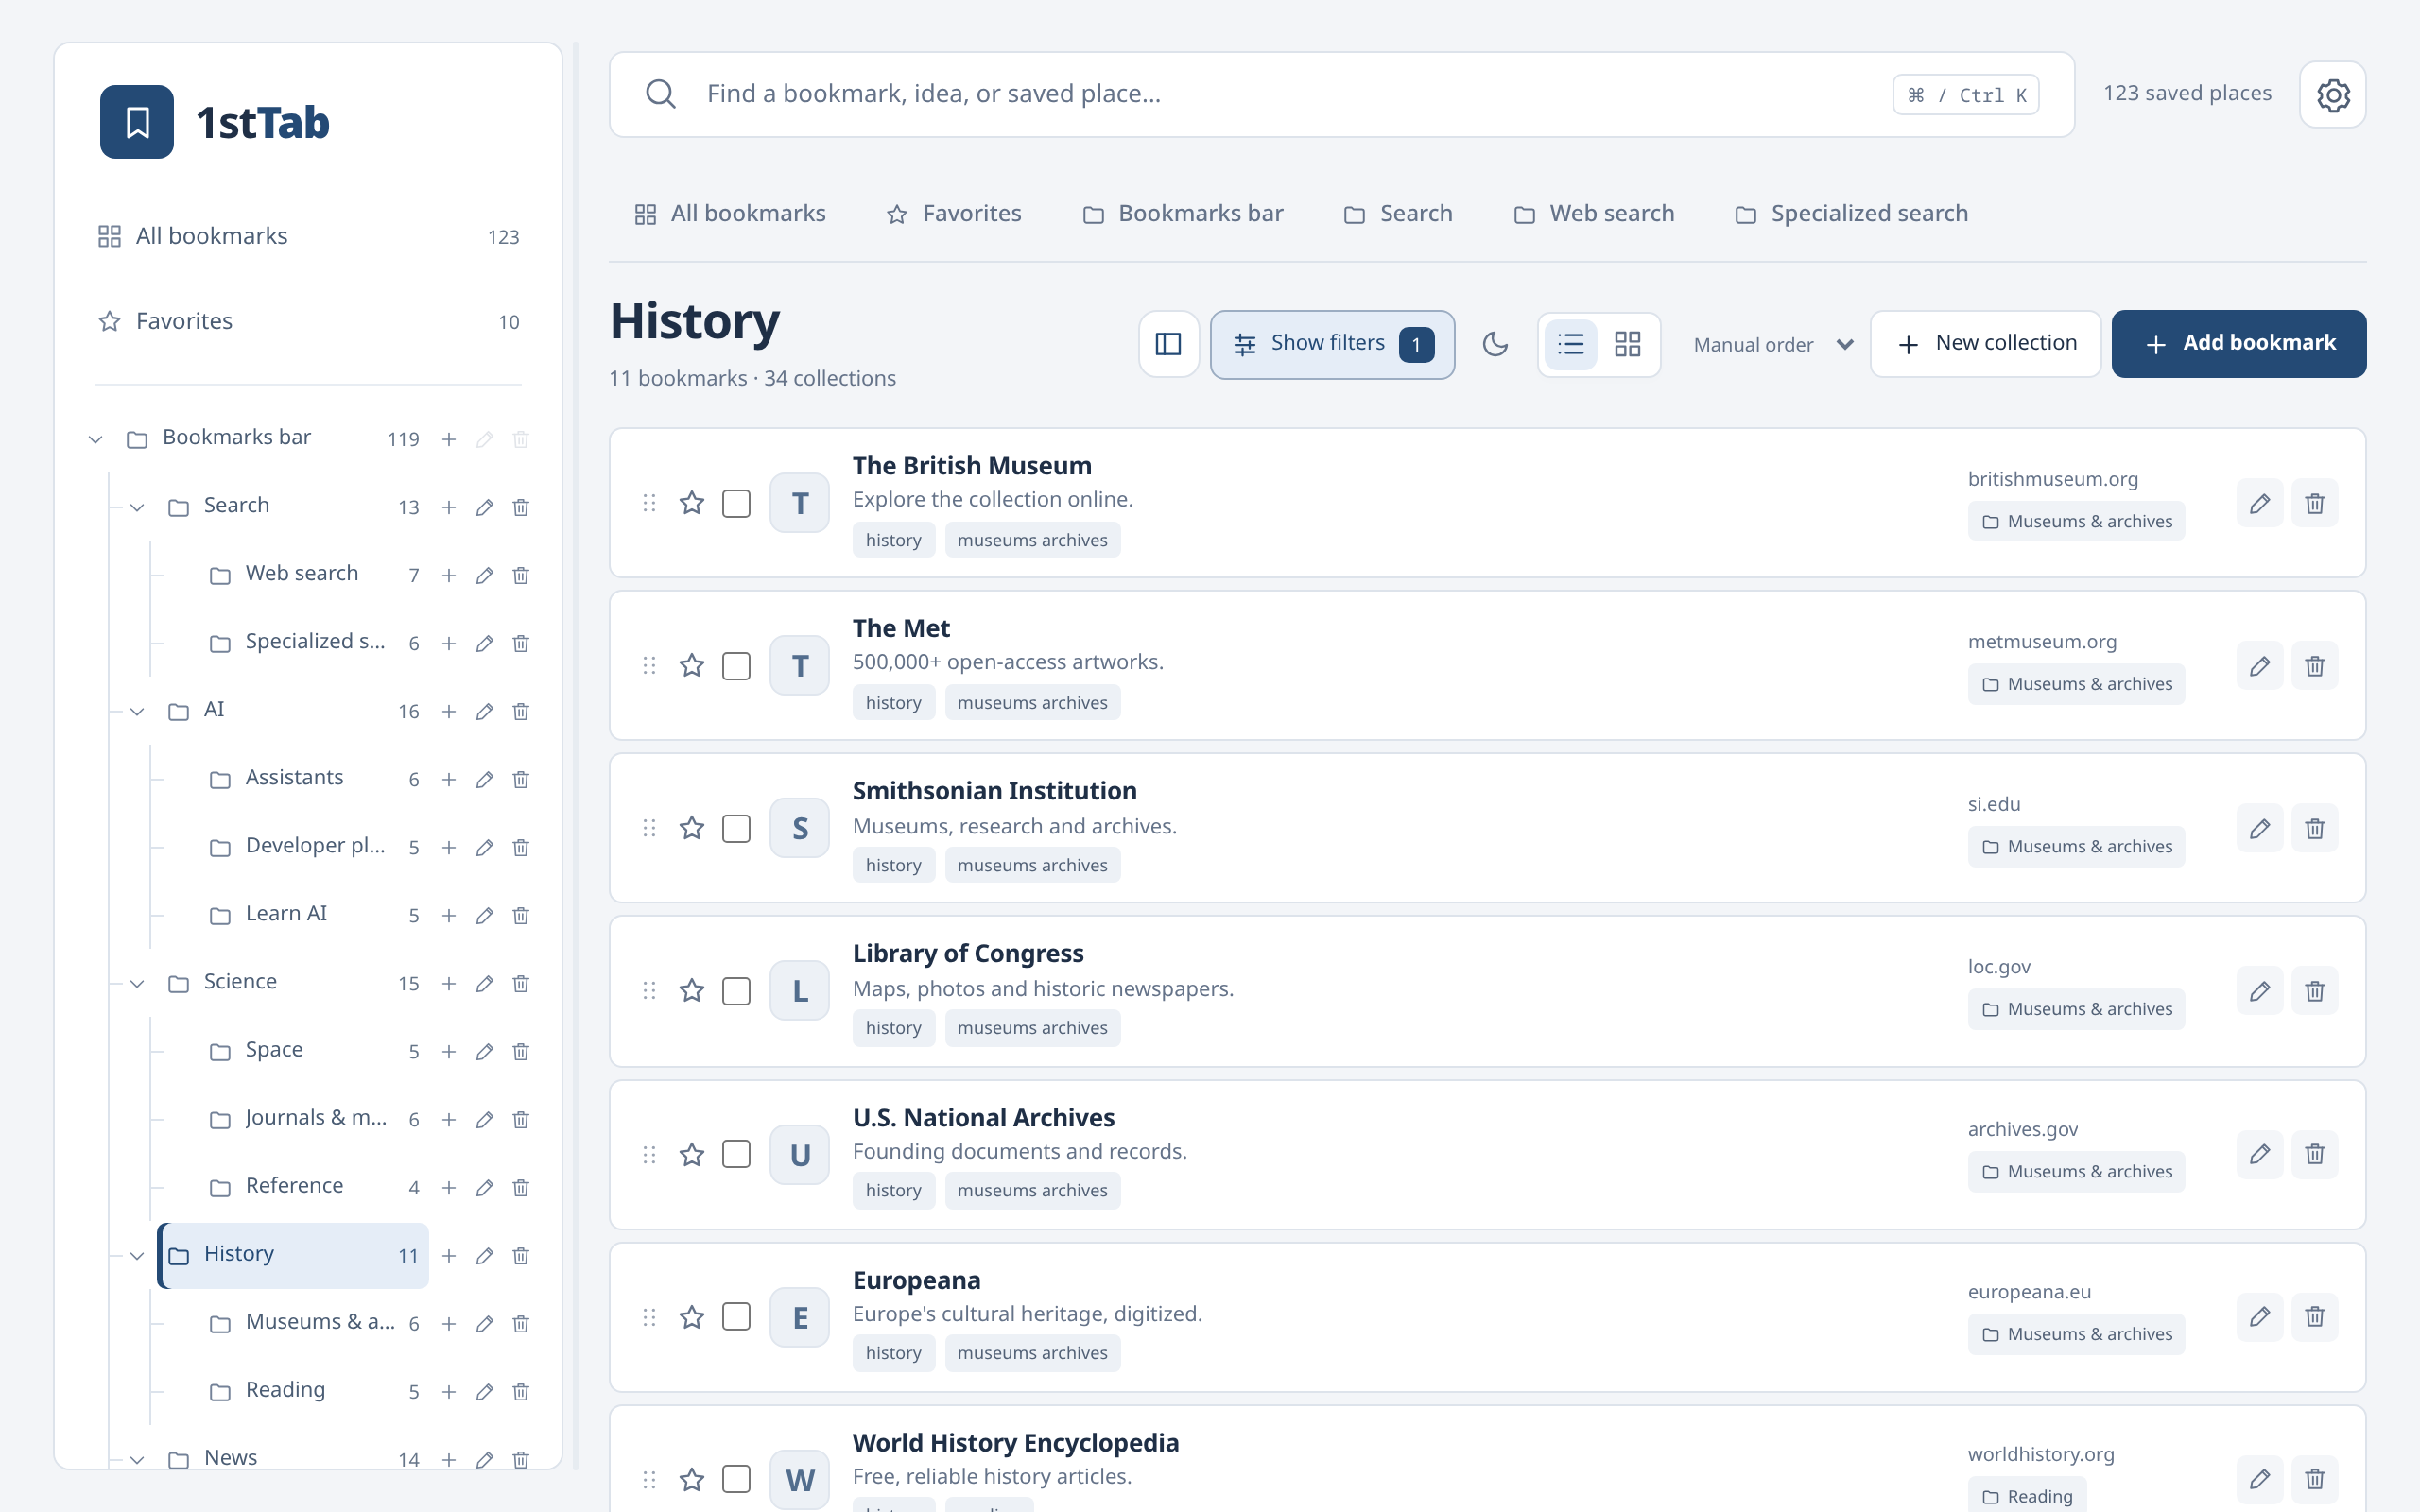Check The British Museum checkbox

[736, 503]
